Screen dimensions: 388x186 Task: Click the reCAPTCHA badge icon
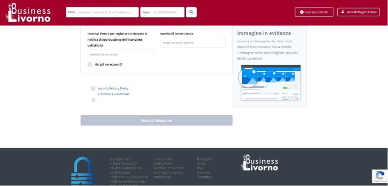[x=379, y=176]
